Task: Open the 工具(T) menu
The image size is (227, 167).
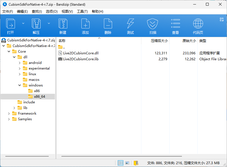Action: click(x=82, y=12)
